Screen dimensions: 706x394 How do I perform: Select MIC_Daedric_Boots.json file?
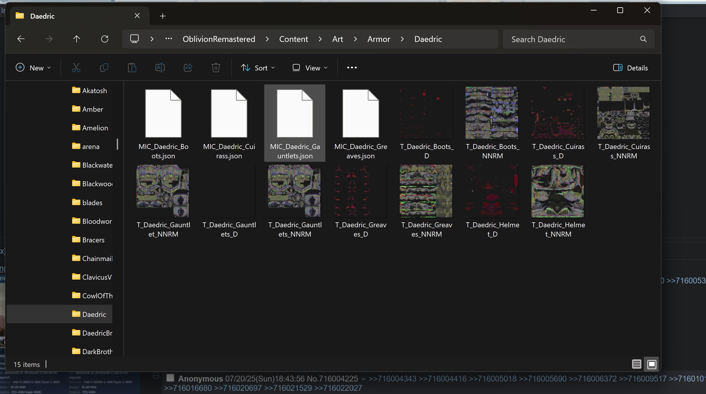pyautogui.click(x=163, y=123)
